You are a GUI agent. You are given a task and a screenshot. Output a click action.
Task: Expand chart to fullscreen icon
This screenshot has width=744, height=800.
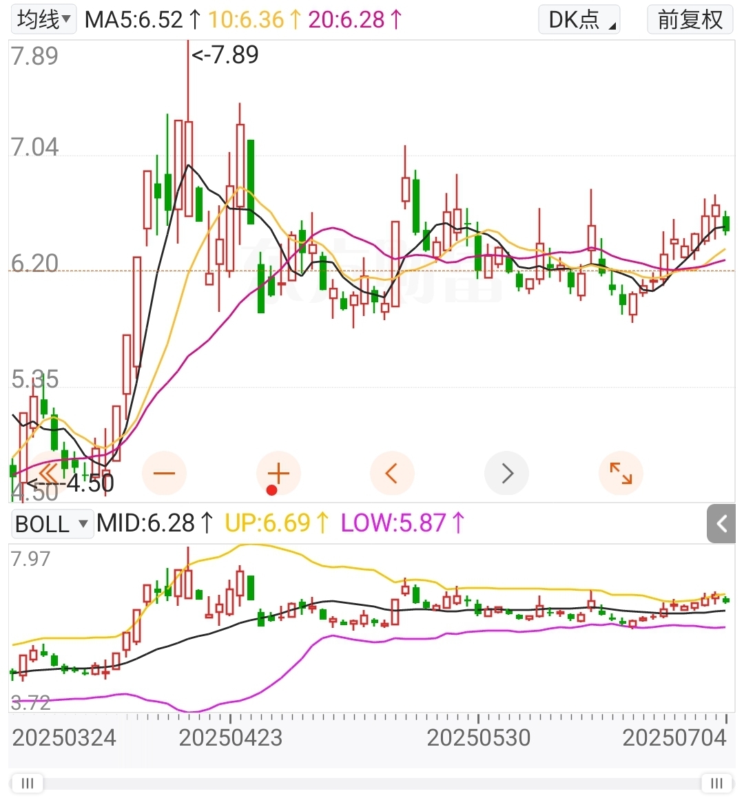coord(621,474)
